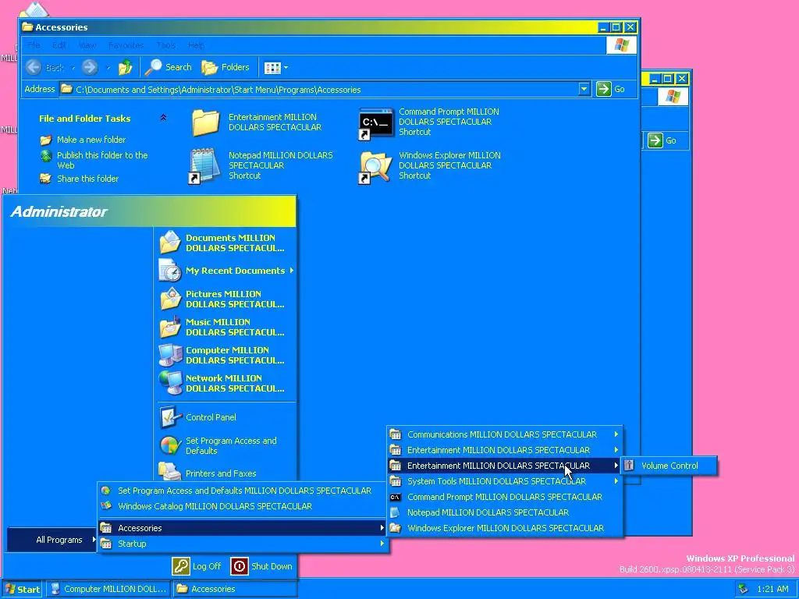The image size is (799, 599).
Task: Collapse the File and Folder Tasks panel
Action: click(163, 118)
